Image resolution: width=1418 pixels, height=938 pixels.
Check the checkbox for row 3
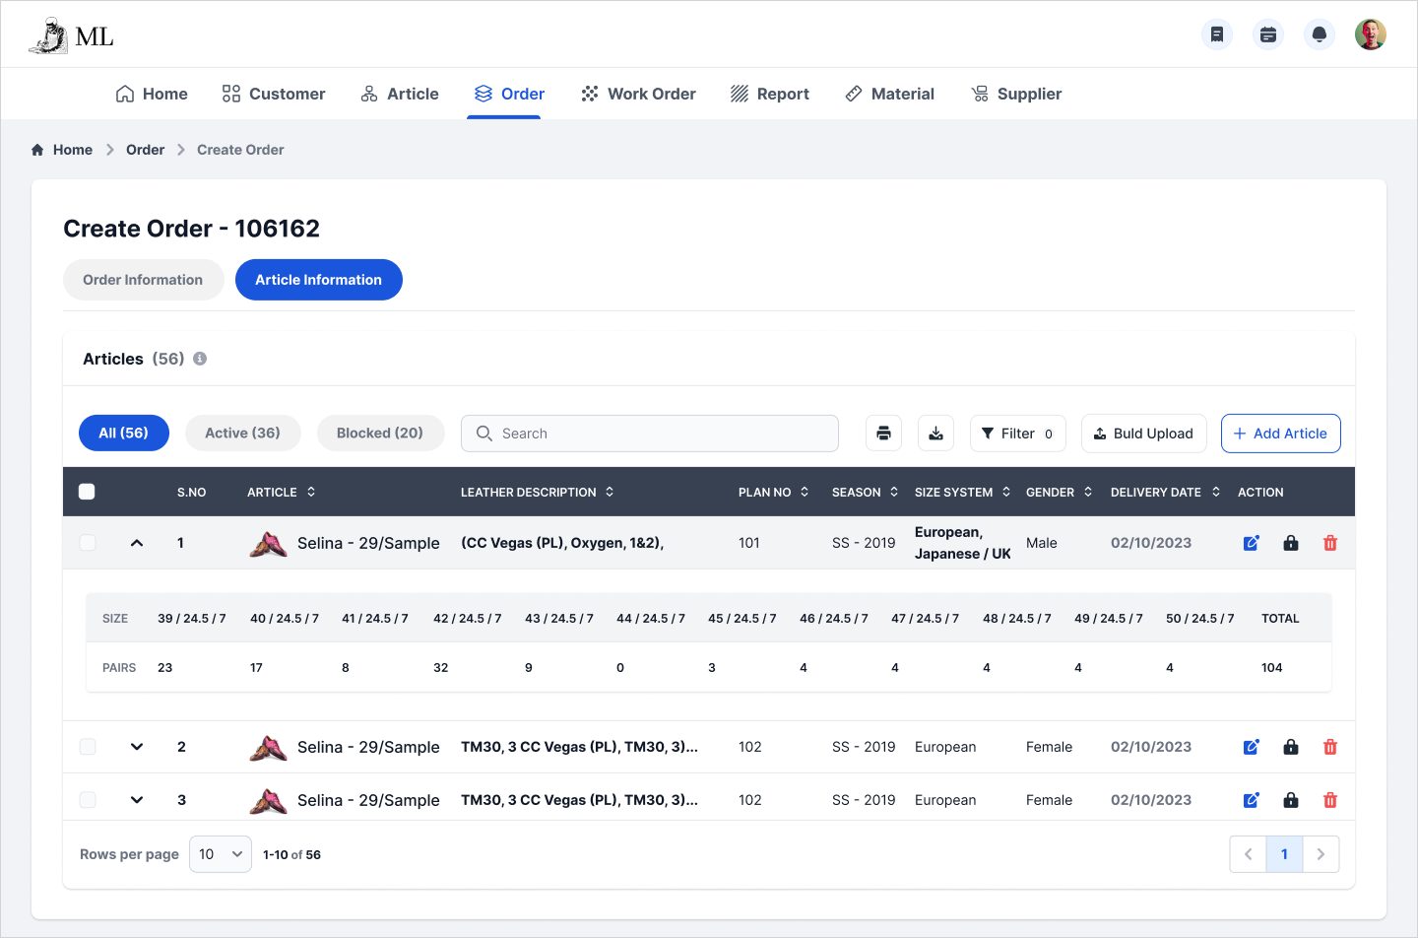(88, 800)
